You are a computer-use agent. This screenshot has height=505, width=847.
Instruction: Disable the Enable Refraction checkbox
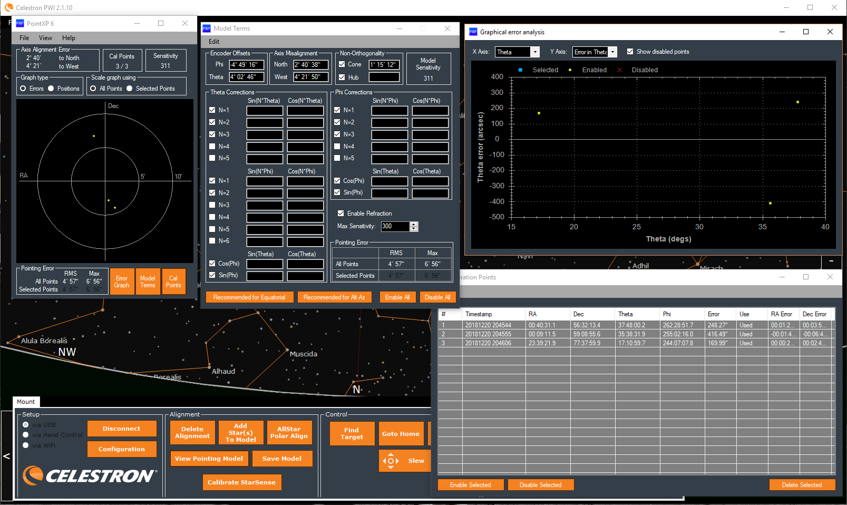340,213
